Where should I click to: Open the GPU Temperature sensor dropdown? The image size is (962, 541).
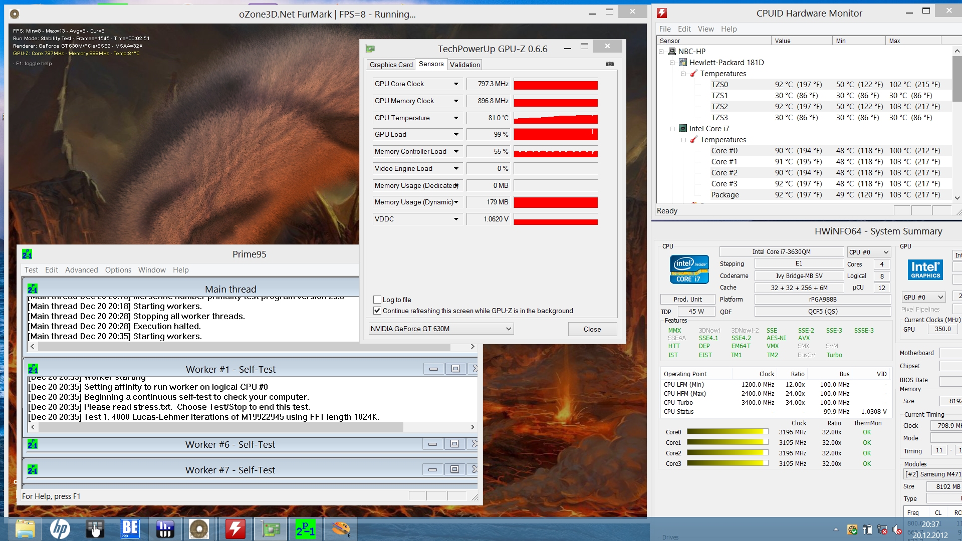pyautogui.click(x=456, y=118)
